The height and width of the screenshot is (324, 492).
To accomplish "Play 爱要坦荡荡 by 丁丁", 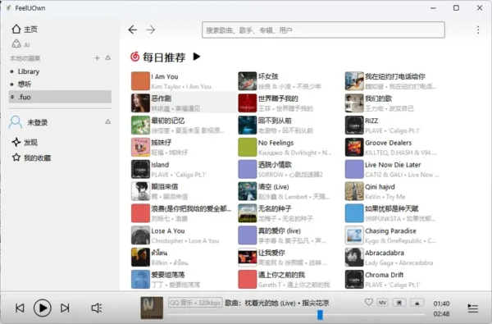I will click(183, 279).
